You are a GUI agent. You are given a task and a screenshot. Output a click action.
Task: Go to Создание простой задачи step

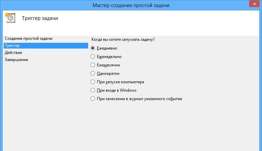pyautogui.click(x=28, y=38)
